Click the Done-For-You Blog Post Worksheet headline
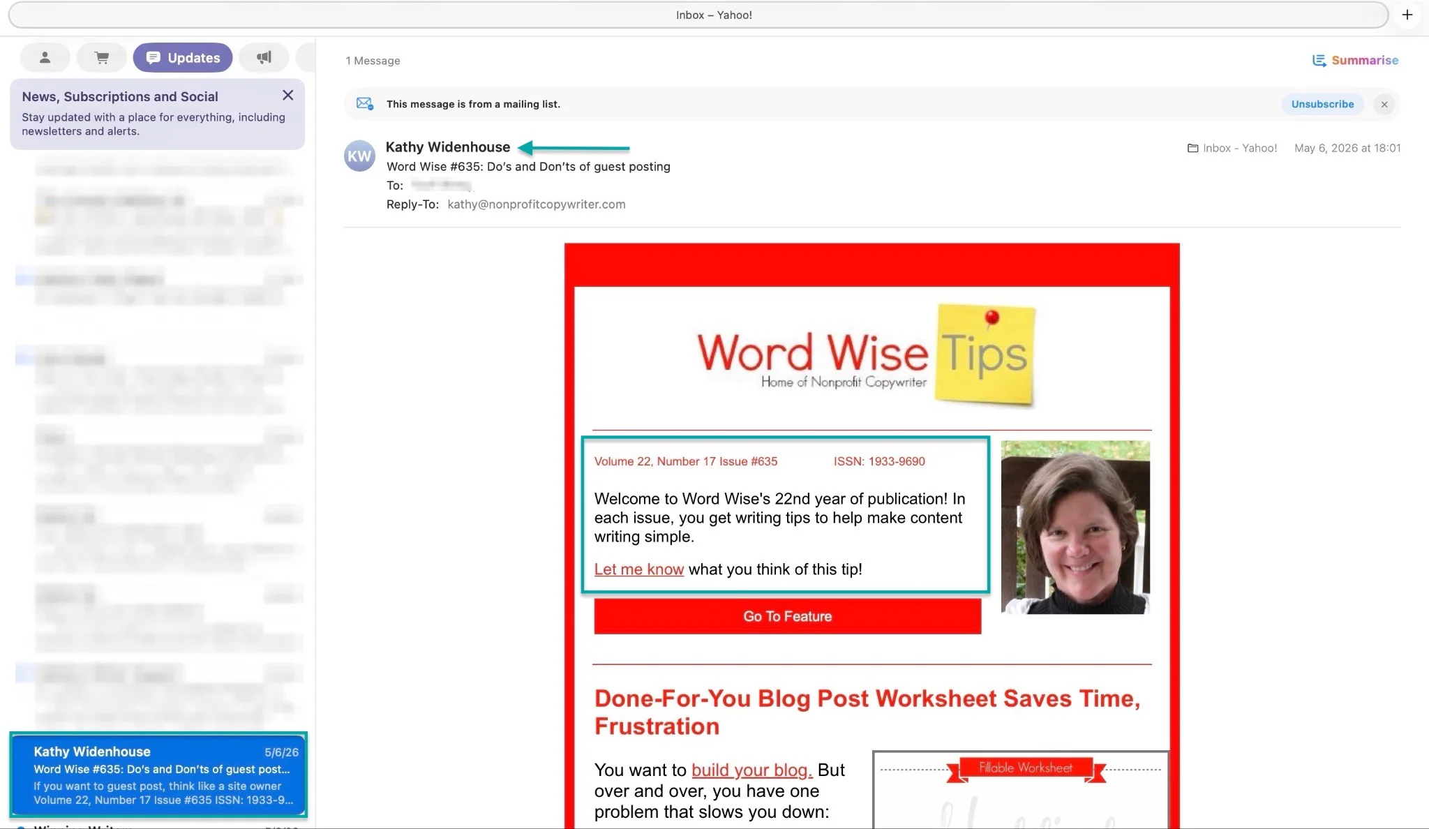Viewport: 1429px width, 829px height. click(x=867, y=712)
